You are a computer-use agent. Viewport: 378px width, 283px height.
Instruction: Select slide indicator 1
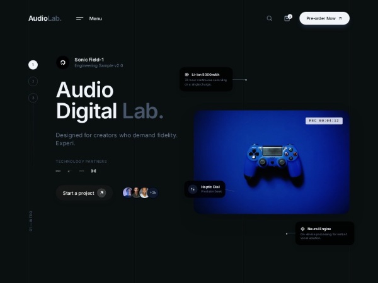33,64
